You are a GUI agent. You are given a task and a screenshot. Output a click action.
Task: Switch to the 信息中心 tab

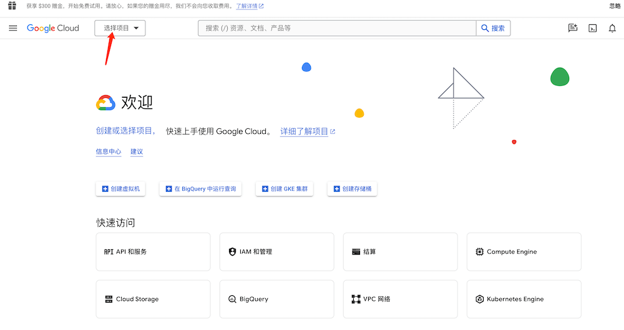pyautogui.click(x=109, y=151)
